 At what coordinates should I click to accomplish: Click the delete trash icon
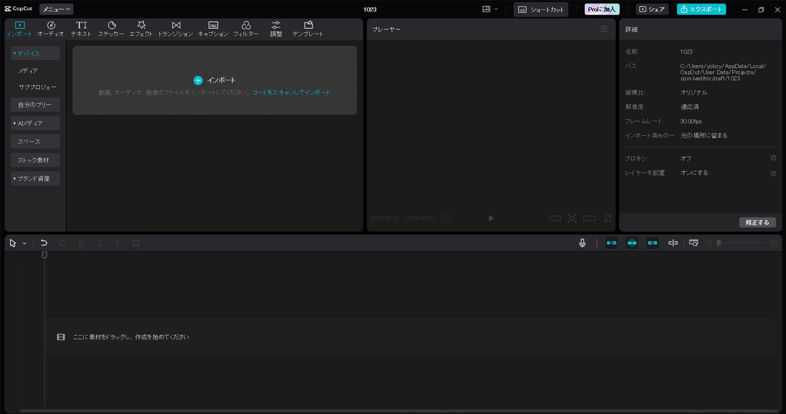[136, 243]
